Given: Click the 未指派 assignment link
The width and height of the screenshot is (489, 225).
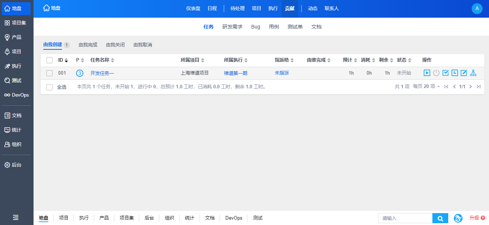Looking at the screenshot, I should tap(282, 73).
